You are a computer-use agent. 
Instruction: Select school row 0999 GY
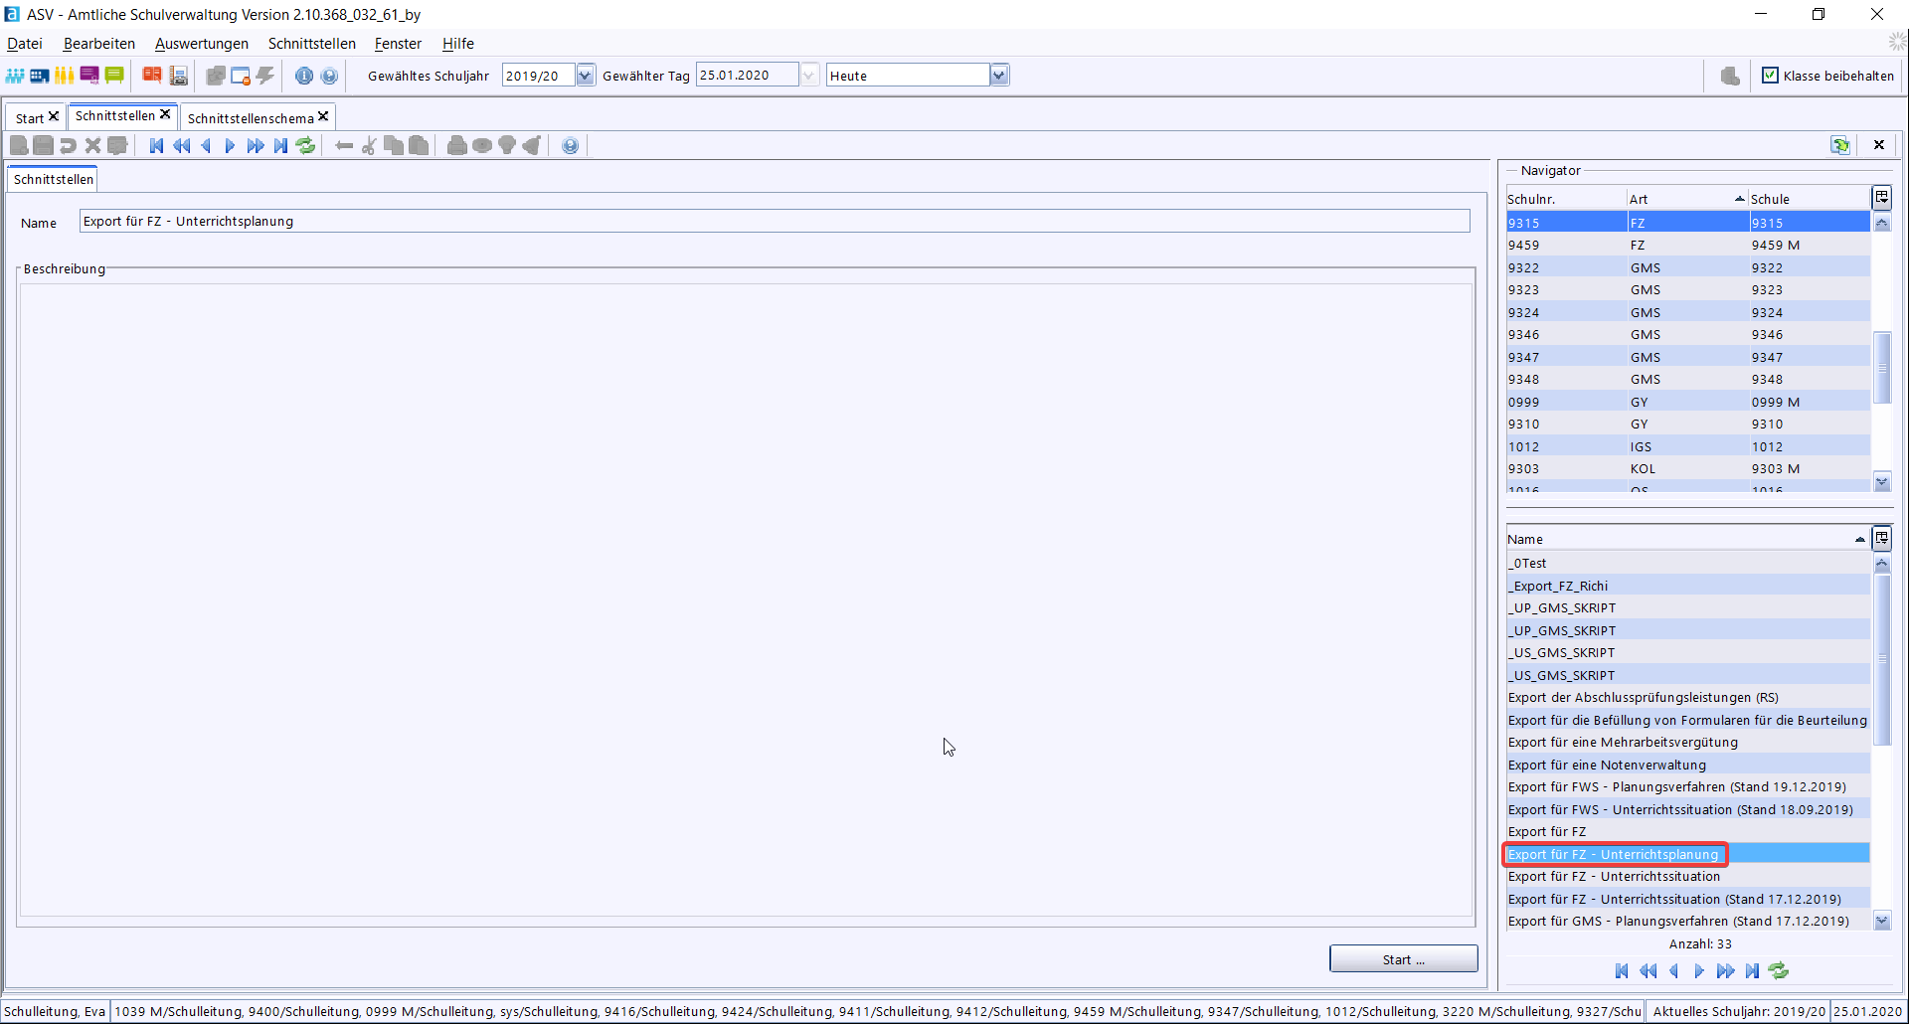(1687, 402)
